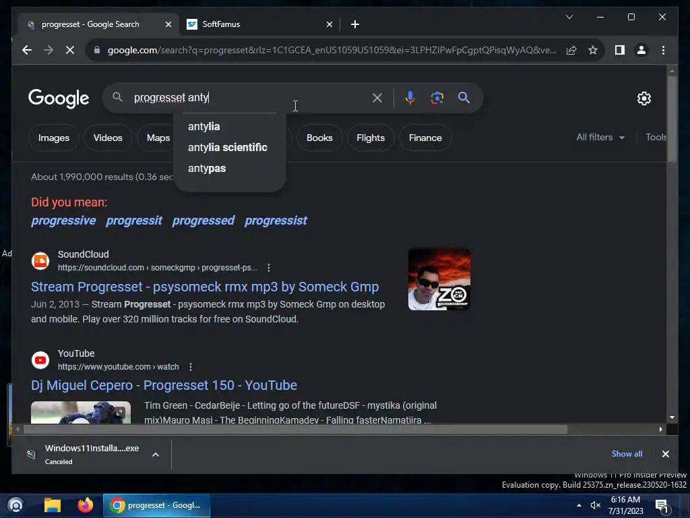The width and height of the screenshot is (690, 518).
Task: Submit search with blue magnifier
Action: (x=464, y=98)
